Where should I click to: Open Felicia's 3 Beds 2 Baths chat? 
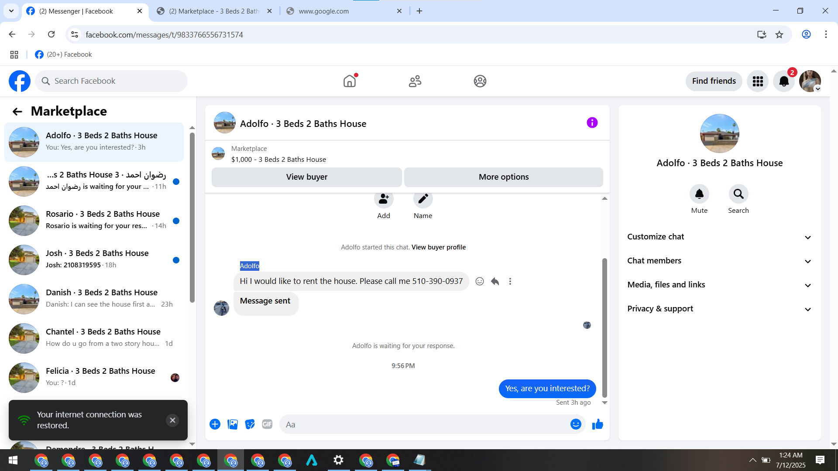[94, 378]
